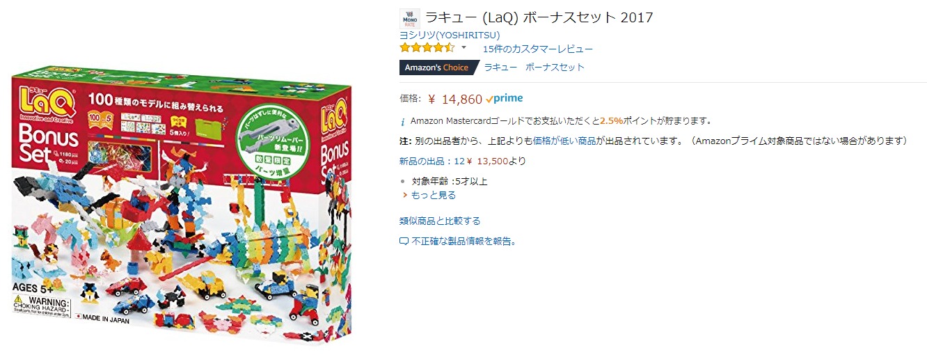Open 価格が低い商品 link

click(564, 141)
